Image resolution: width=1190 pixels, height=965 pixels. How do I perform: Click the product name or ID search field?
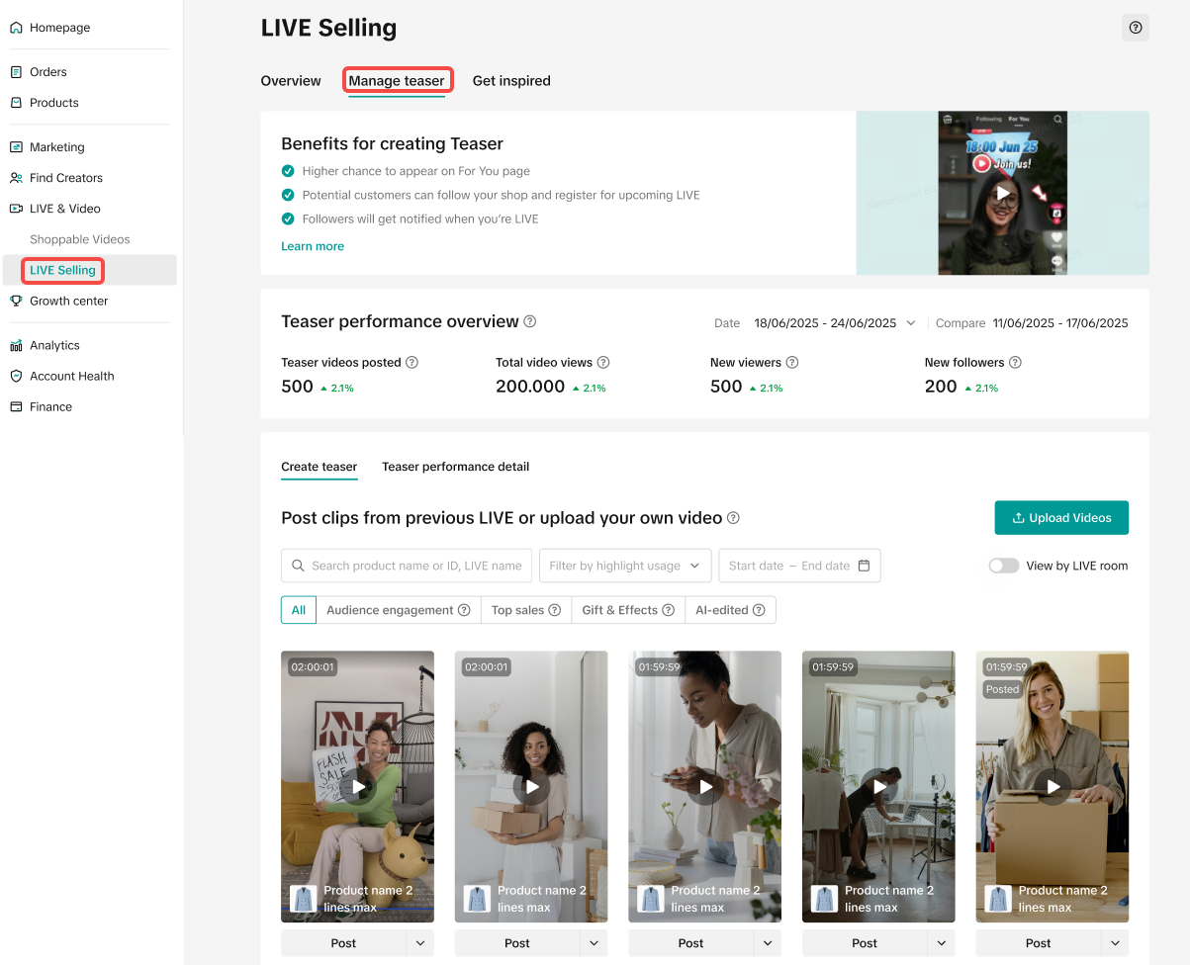coord(415,566)
